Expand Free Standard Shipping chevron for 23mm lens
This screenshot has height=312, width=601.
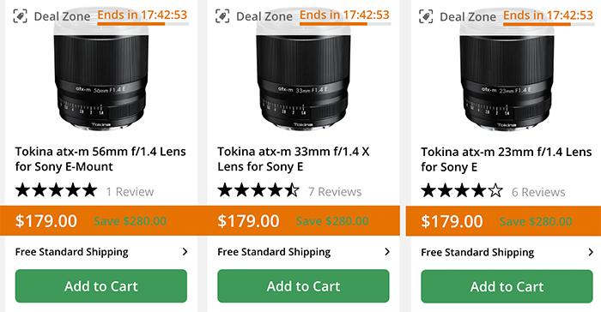coord(591,252)
